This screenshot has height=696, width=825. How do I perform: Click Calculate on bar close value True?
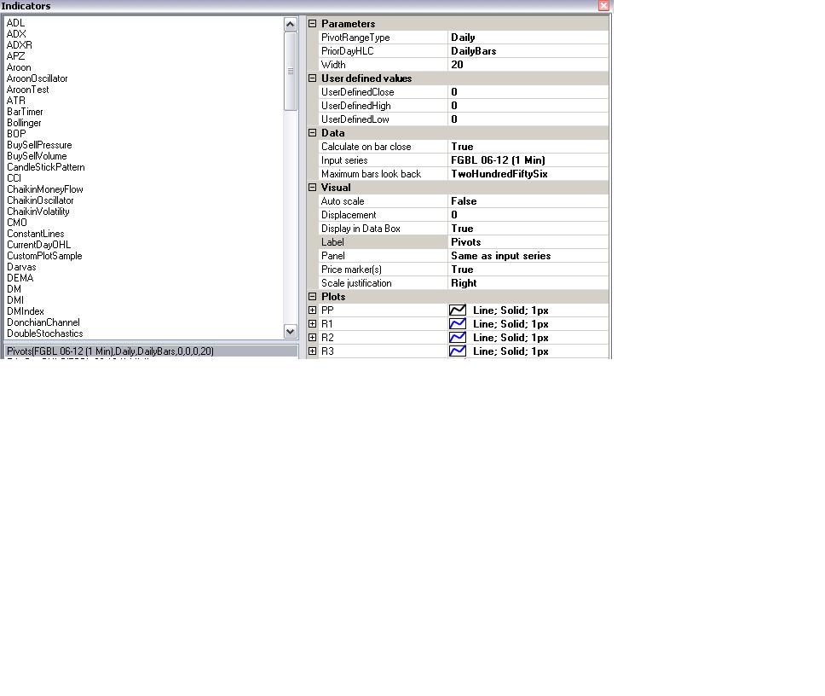coord(528,147)
